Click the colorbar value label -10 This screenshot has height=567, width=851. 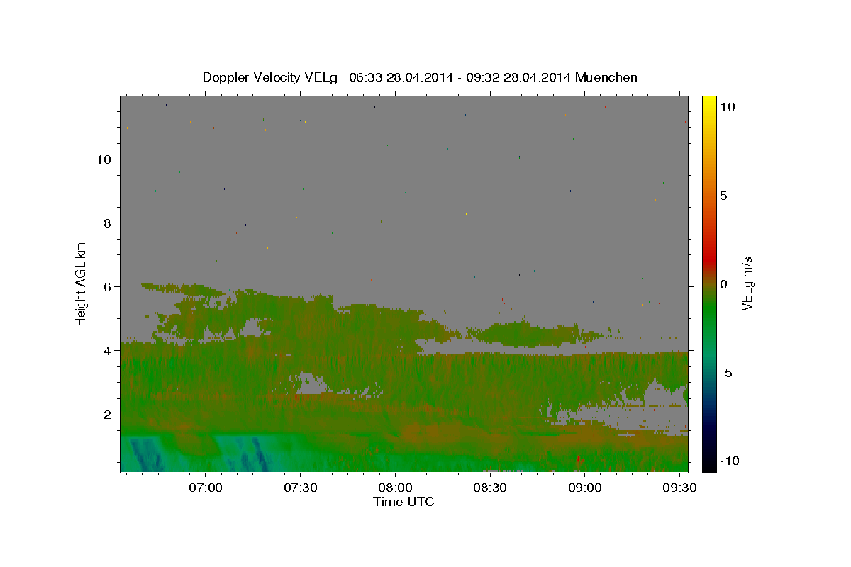click(730, 461)
